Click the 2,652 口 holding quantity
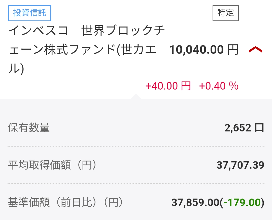 coord(244,128)
